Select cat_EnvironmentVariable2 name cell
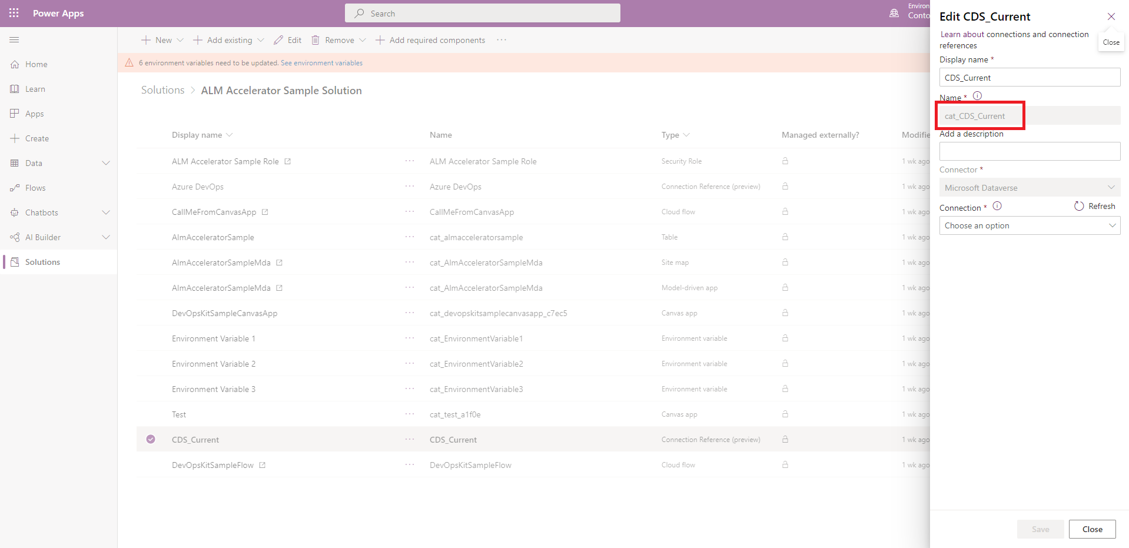The image size is (1129, 548). coord(476,364)
